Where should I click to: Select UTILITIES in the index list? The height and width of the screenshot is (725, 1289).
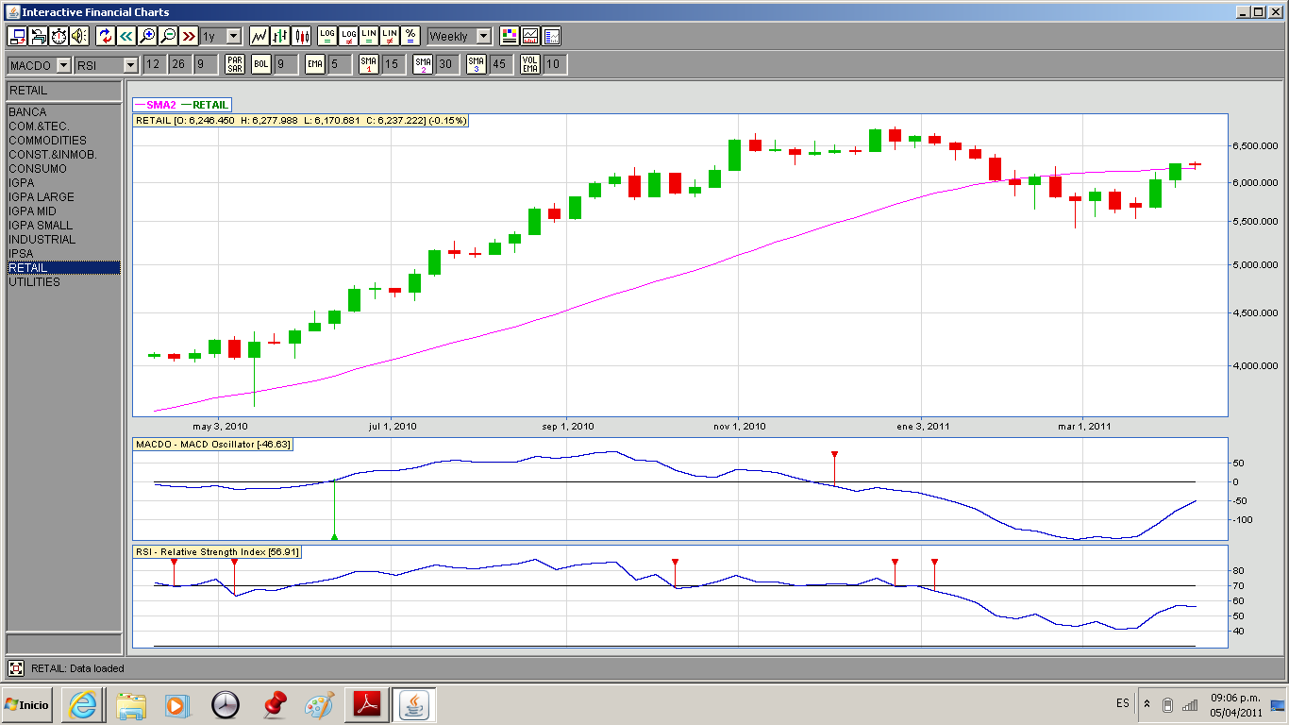(34, 282)
